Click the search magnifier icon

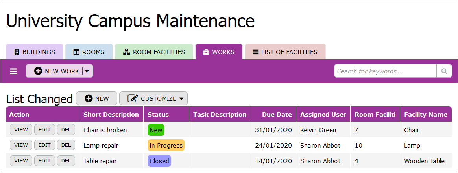click(444, 71)
